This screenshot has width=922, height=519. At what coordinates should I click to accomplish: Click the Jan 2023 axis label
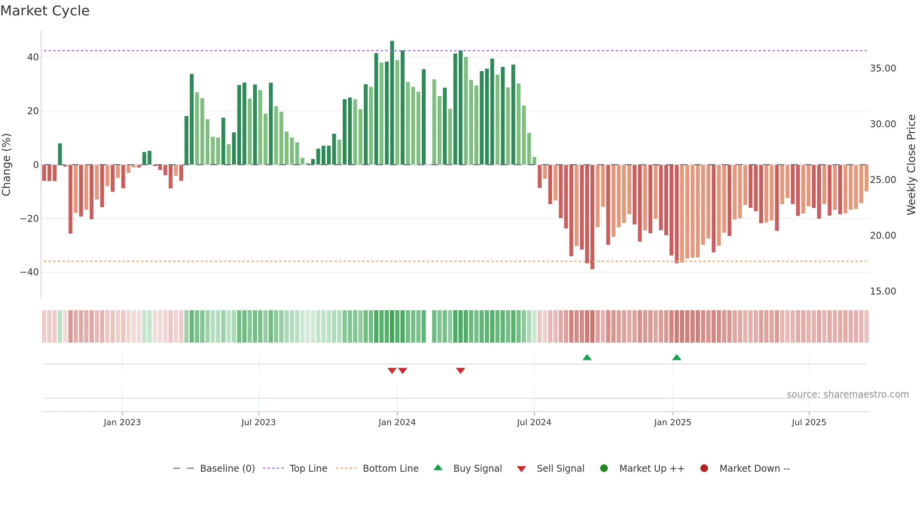point(122,423)
